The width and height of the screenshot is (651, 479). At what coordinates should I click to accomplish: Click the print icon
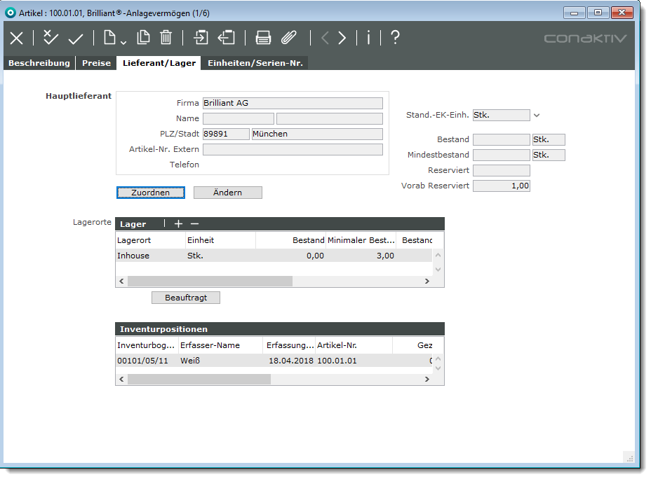(x=263, y=39)
